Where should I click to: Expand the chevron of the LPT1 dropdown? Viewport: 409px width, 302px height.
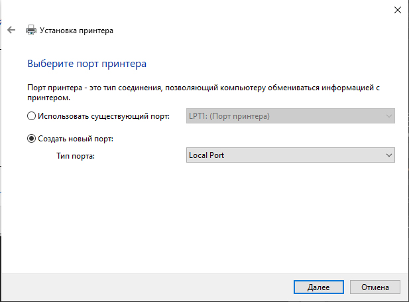point(388,116)
